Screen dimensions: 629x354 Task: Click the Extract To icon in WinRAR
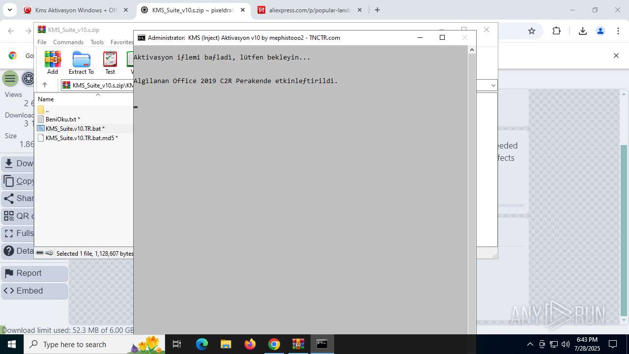81,62
